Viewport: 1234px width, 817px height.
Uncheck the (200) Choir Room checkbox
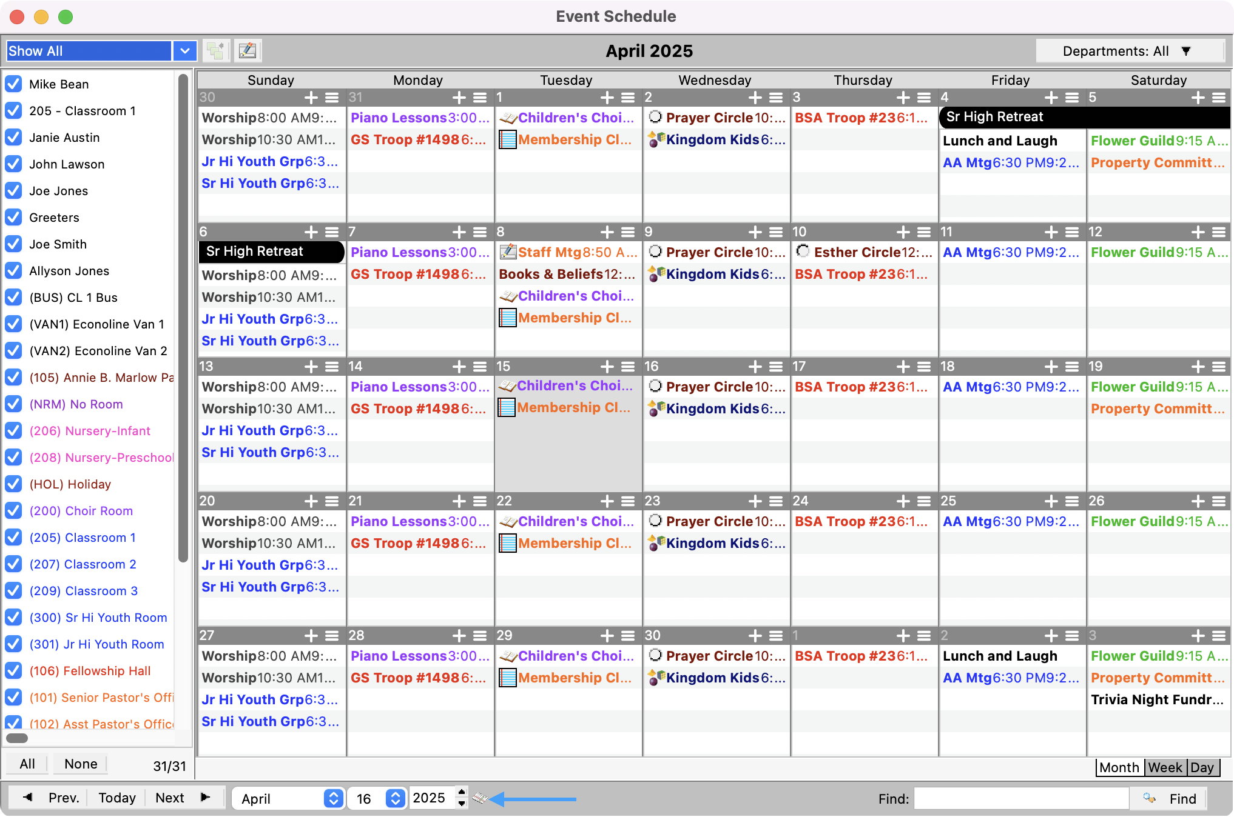tap(13, 511)
